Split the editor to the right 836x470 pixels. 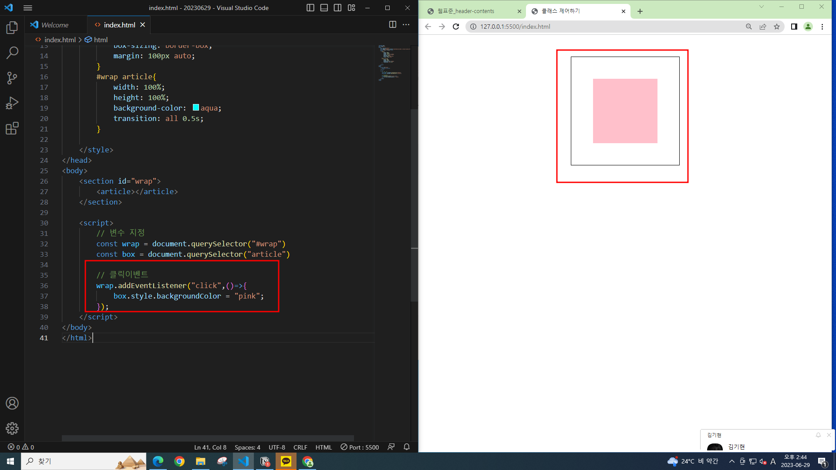(x=392, y=25)
